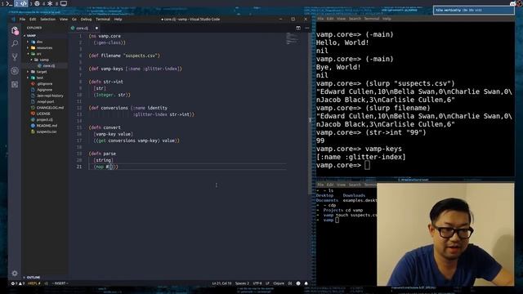Open the View menu in VS Code
This screenshot has width=523, height=294.
(x=64, y=20)
